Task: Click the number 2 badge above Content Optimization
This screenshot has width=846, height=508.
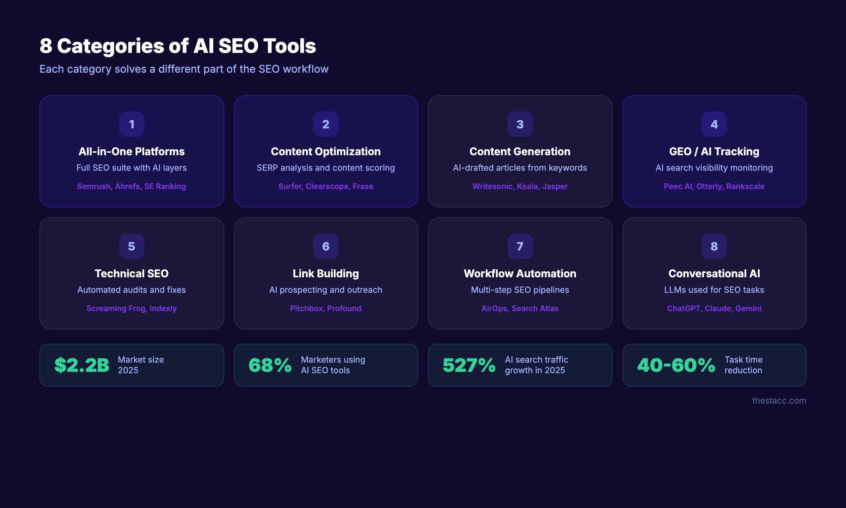Action: (x=326, y=124)
